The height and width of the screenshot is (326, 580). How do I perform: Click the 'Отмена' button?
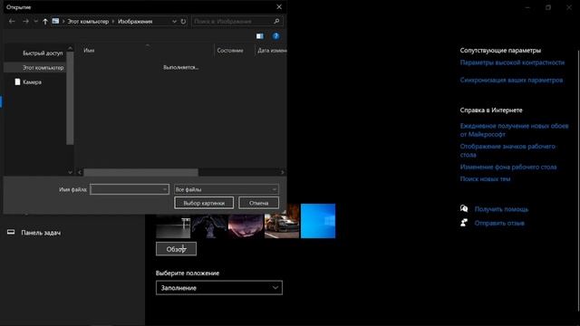tap(258, 203)
